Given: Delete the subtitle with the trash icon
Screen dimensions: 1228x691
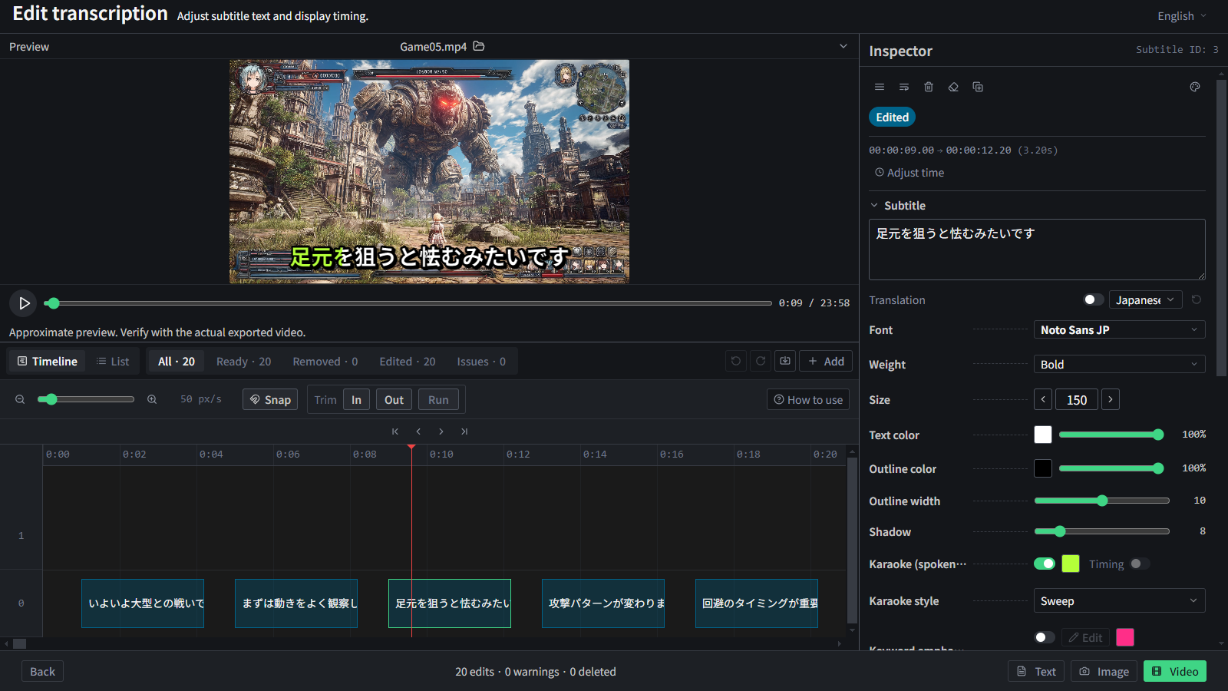Looking at the screenshot, I should tap(929, 87).
